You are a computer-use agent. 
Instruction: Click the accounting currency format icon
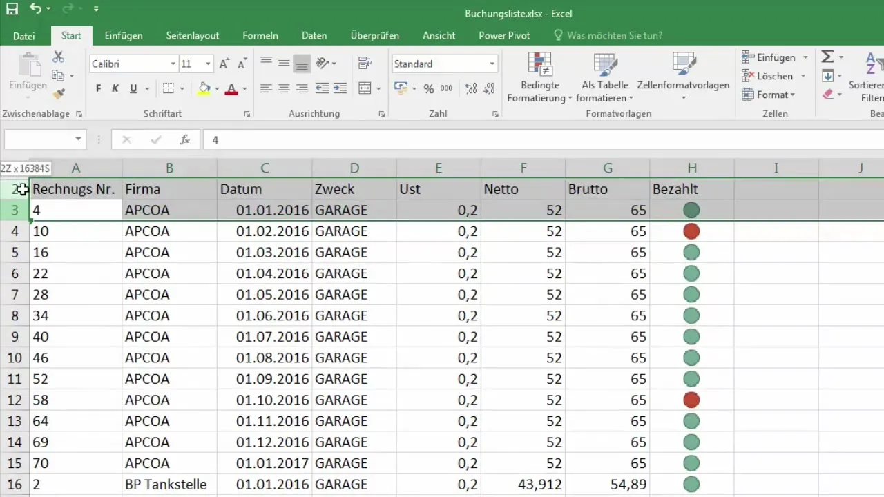(401, 88)
